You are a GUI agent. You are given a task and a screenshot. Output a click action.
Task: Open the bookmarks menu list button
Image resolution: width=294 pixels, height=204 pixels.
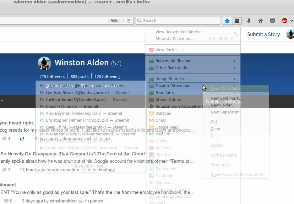(x=237, y=21)
